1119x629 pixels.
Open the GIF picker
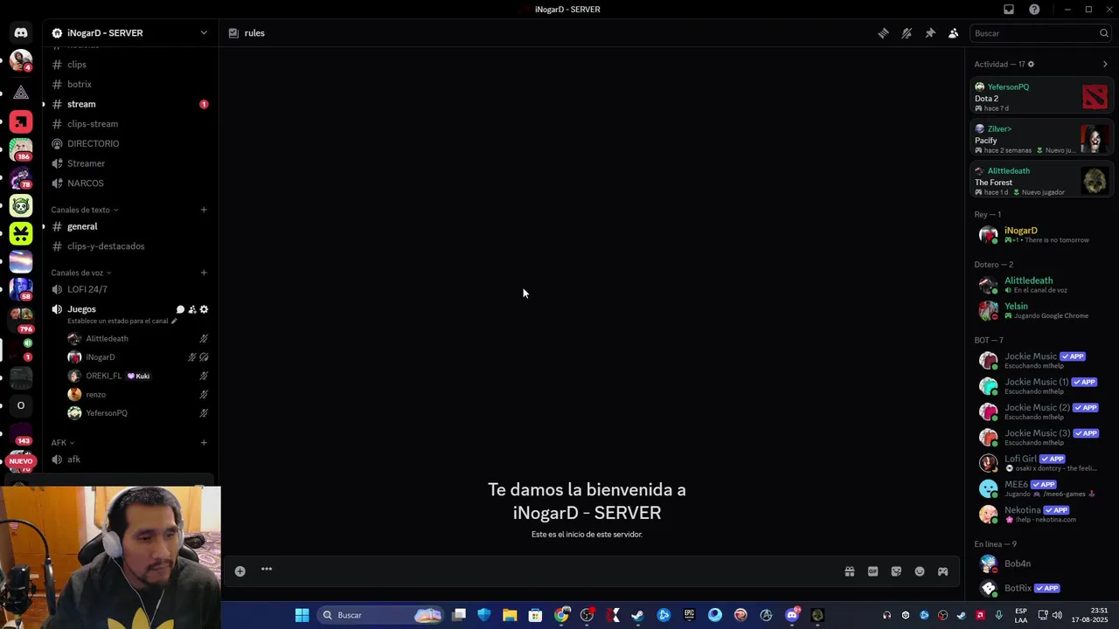[x=872, y=571]
